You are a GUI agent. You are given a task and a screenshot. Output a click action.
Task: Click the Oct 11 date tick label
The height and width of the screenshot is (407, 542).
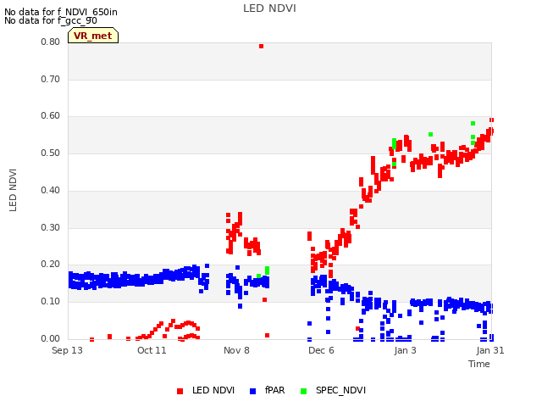(152, 350)
